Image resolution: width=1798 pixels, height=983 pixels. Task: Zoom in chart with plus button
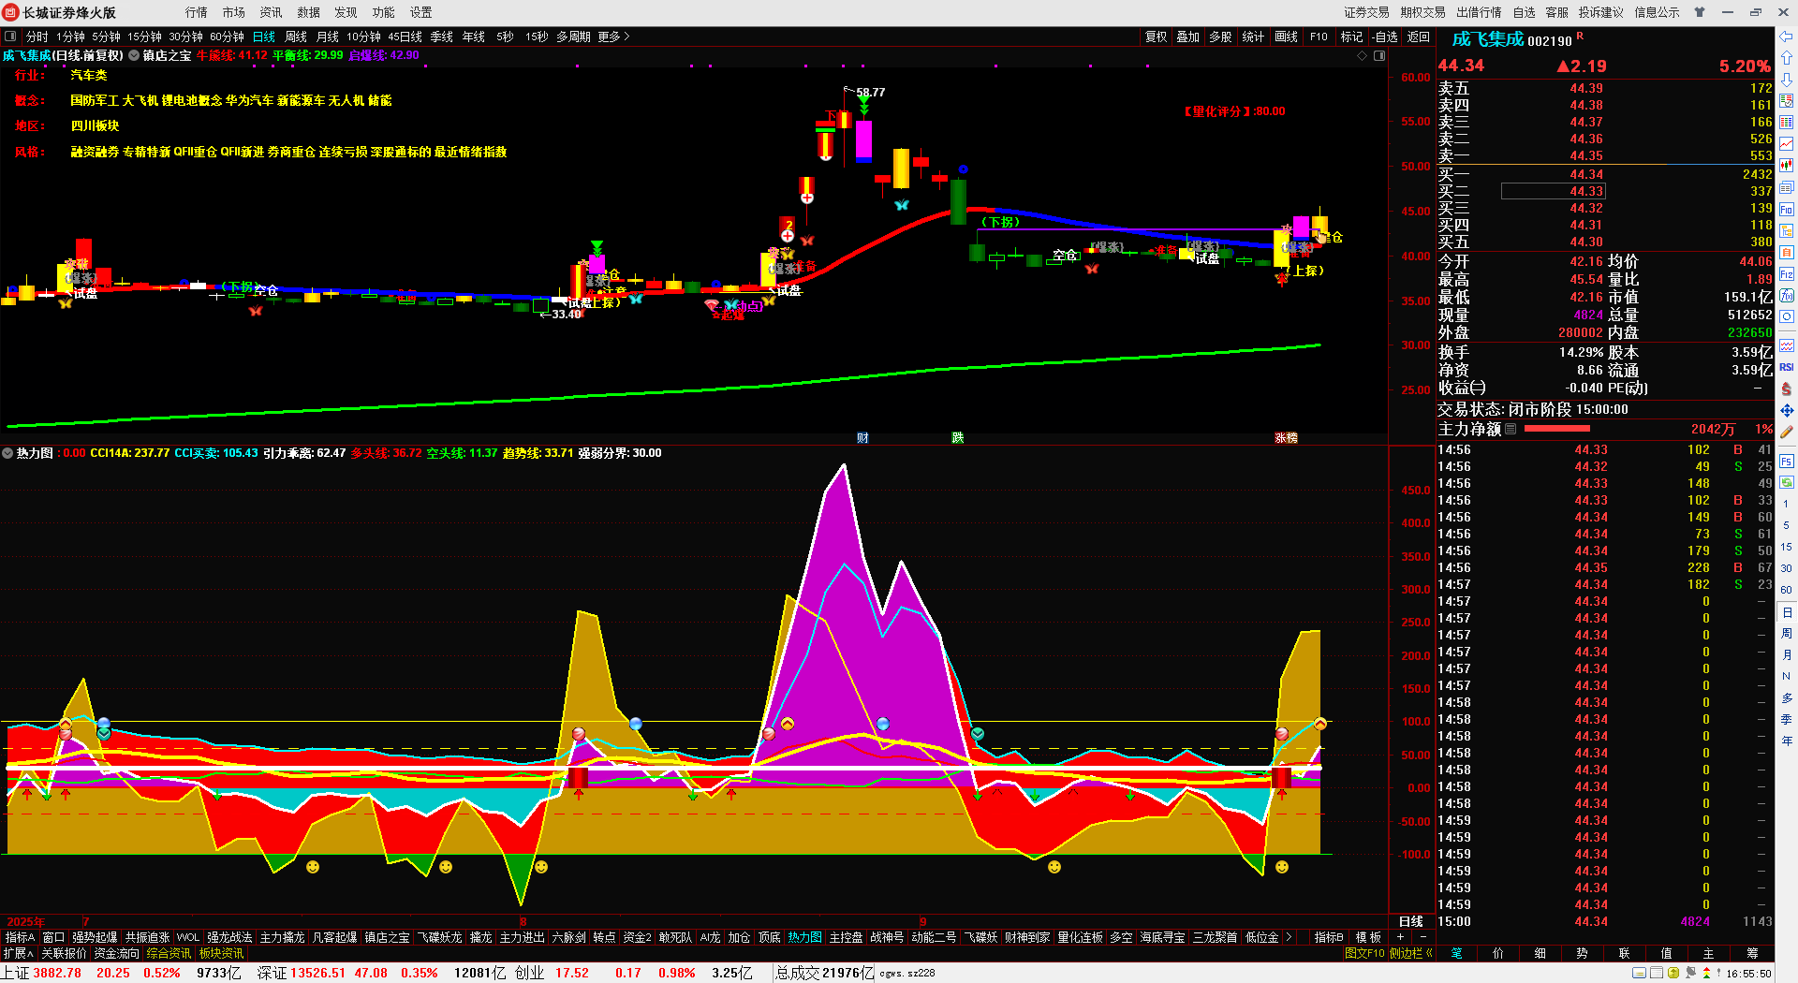click(x=1400, y=937)
